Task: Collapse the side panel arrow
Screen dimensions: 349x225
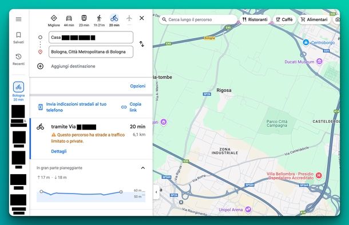Action: pos(156,192)
